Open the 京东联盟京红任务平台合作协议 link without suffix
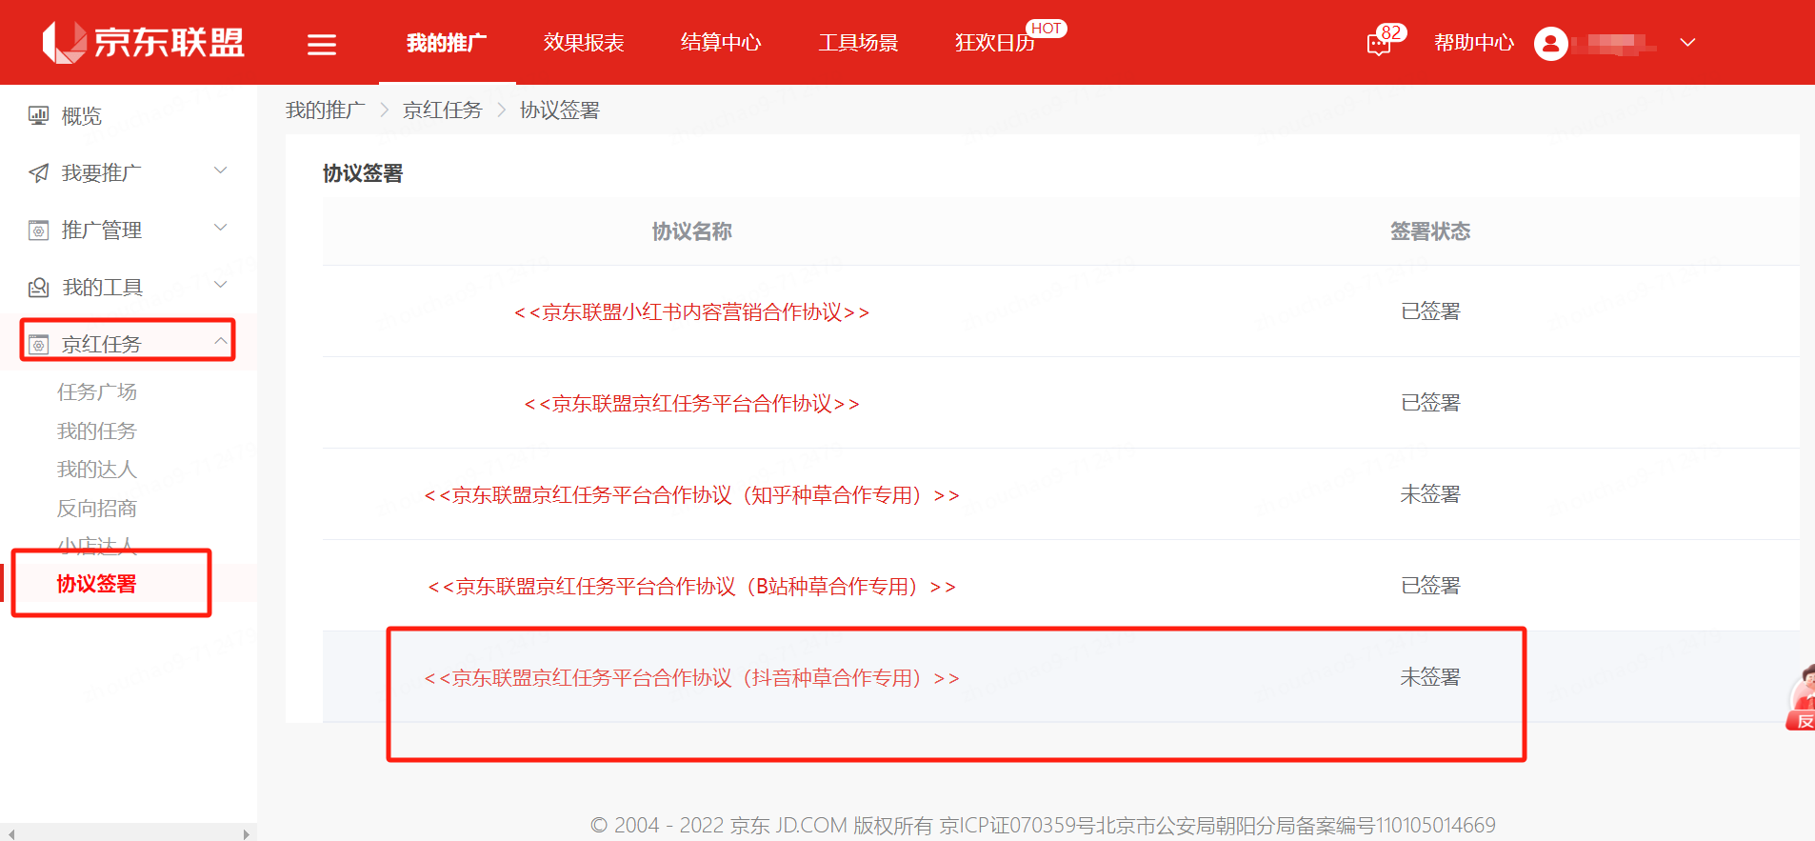 point(692,404)
